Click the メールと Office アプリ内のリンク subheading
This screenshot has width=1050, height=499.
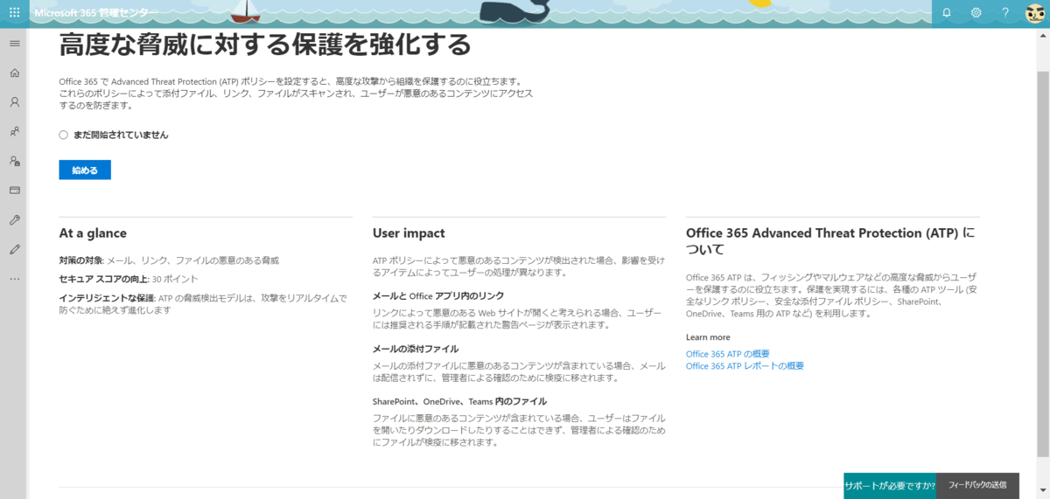(438, 296)
